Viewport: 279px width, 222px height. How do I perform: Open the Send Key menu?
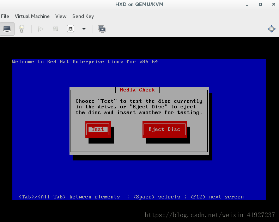coord(83,16)
